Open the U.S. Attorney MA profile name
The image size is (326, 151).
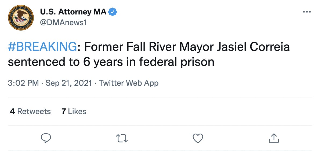pyautogui.click(x=73, y=12)
